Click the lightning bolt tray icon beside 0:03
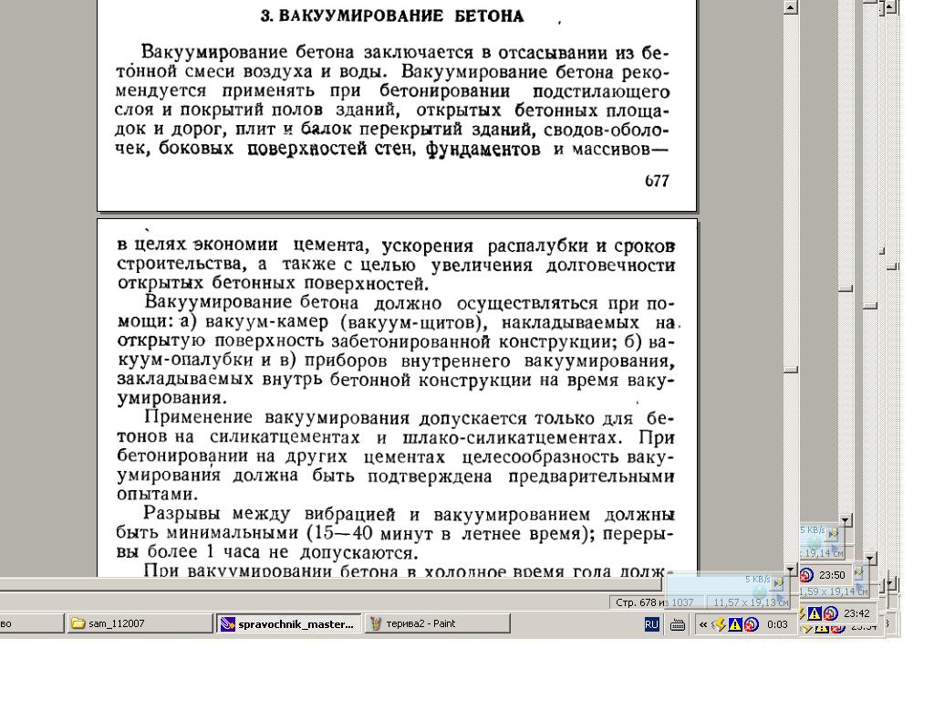Viewport: 934px width, 701px height. pyautogui.click(x=720, y=624)
